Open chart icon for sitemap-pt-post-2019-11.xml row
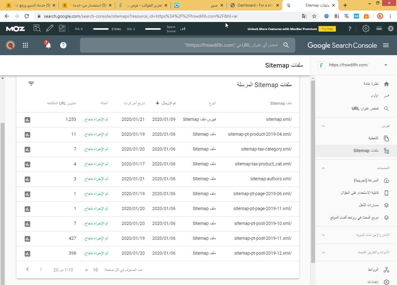 coord(27,238)
